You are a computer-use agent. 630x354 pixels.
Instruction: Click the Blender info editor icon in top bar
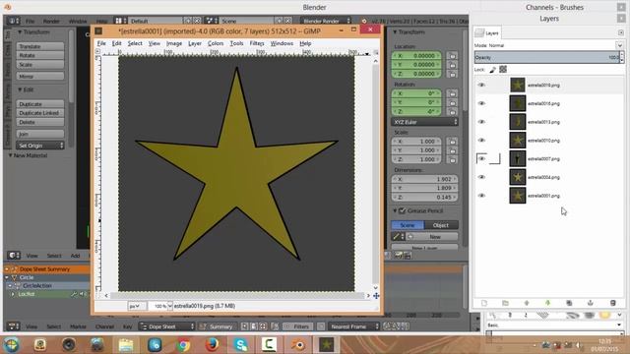pos(13,21)
